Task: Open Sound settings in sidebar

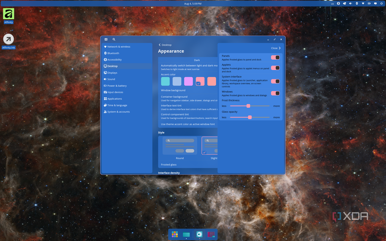Action: point(127,79)
